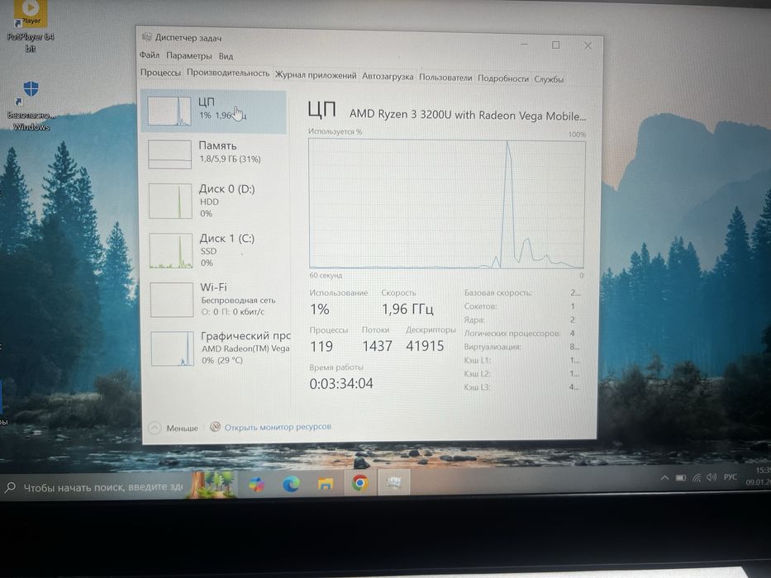
Task: Select Диск 1 (C:) SSD item
Action: [x=217, y=251]
